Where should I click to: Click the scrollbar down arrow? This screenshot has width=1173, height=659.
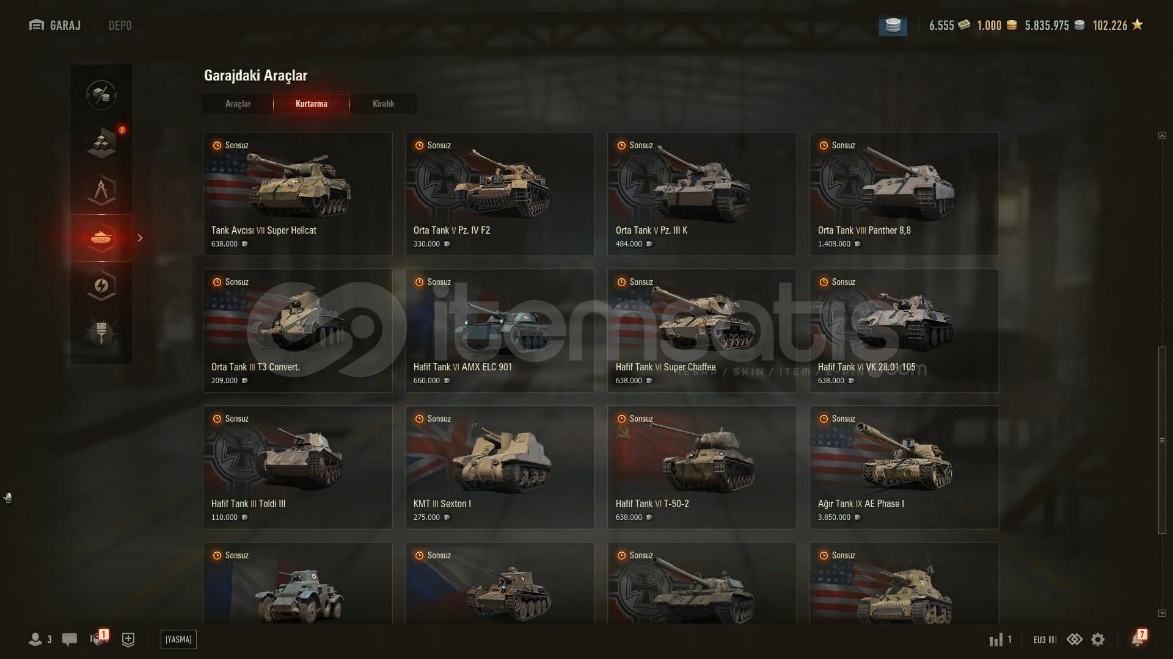click(1162, 613)
